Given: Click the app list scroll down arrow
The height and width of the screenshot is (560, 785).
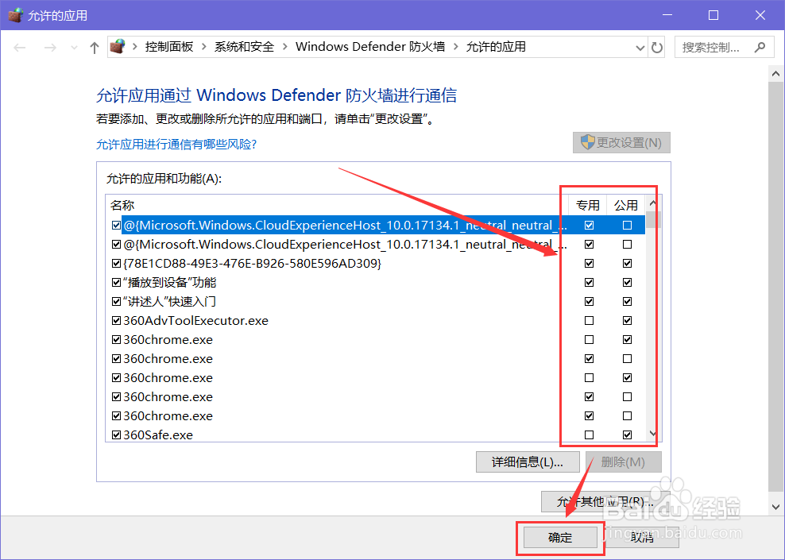Looking at the screenshot, I should click(x=653, y=434).
